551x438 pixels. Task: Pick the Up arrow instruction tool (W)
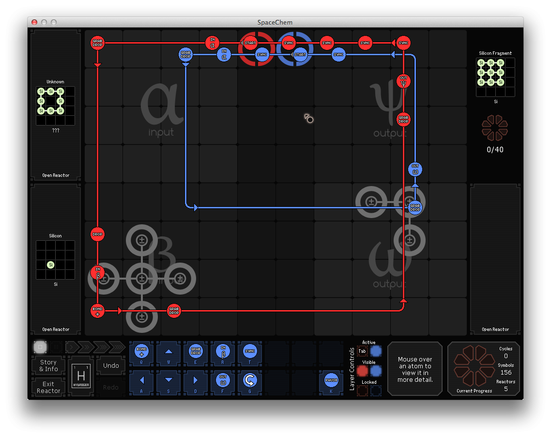[168, 353]
